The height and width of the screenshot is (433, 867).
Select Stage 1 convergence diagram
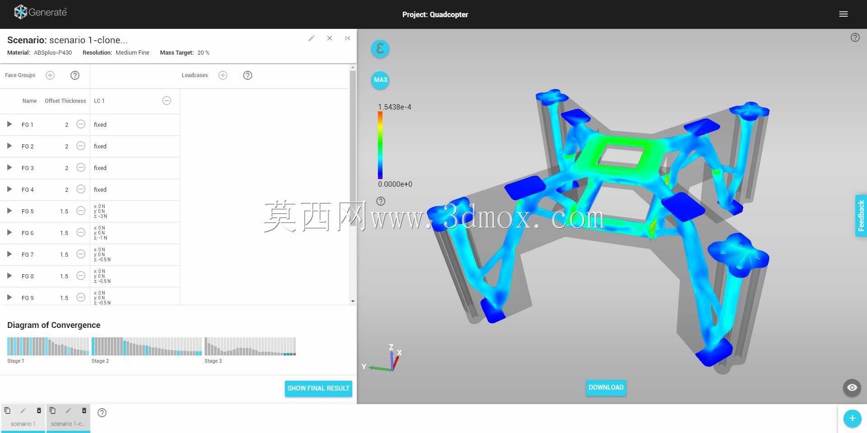[x=48, y=346]
